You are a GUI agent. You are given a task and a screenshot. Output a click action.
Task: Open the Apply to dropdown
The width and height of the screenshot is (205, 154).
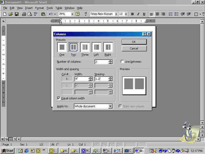click(110, 106)
